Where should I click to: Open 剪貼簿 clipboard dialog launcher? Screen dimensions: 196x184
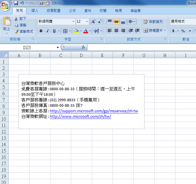click(33, 39)
